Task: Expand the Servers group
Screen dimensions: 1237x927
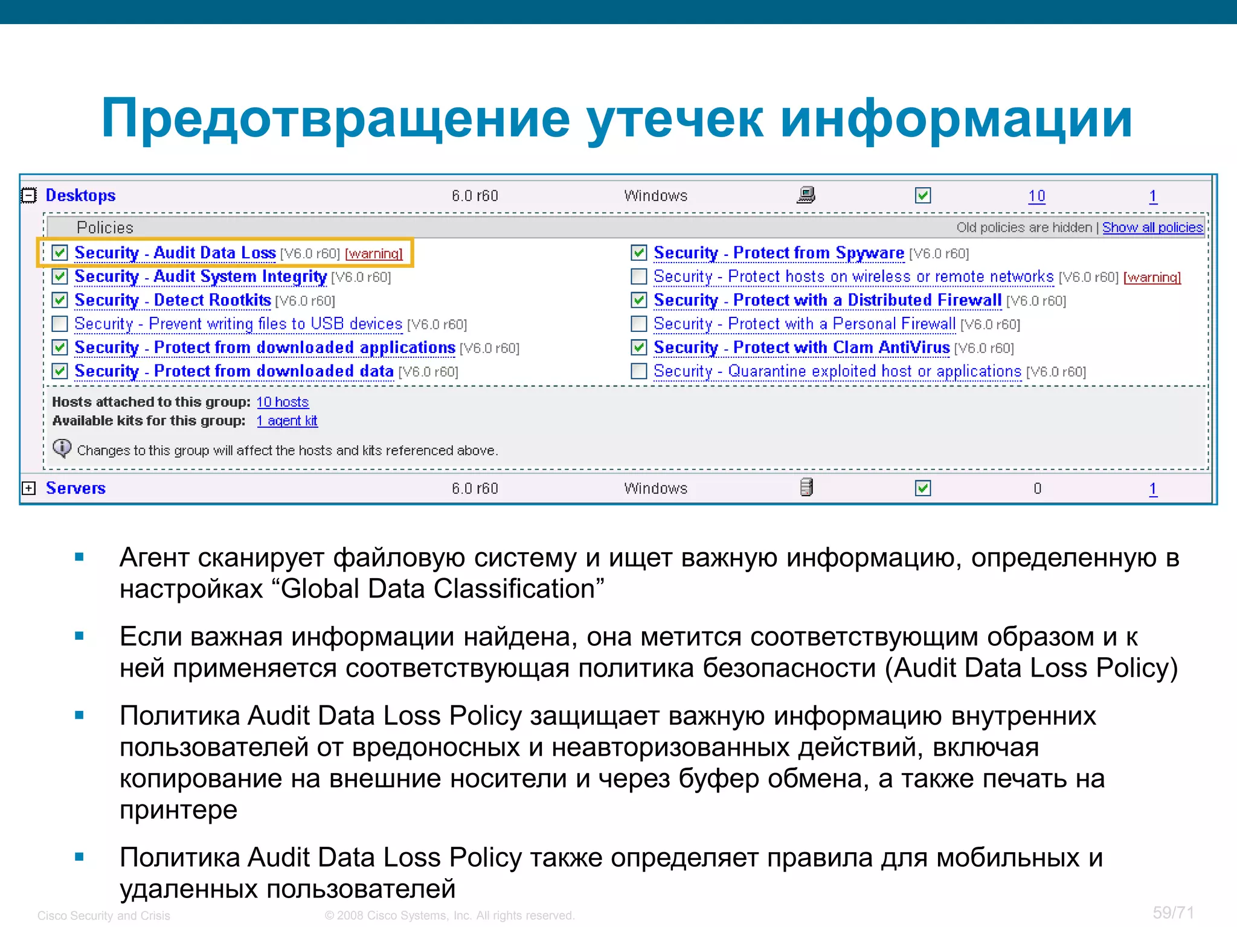Action: click(28, 488)
